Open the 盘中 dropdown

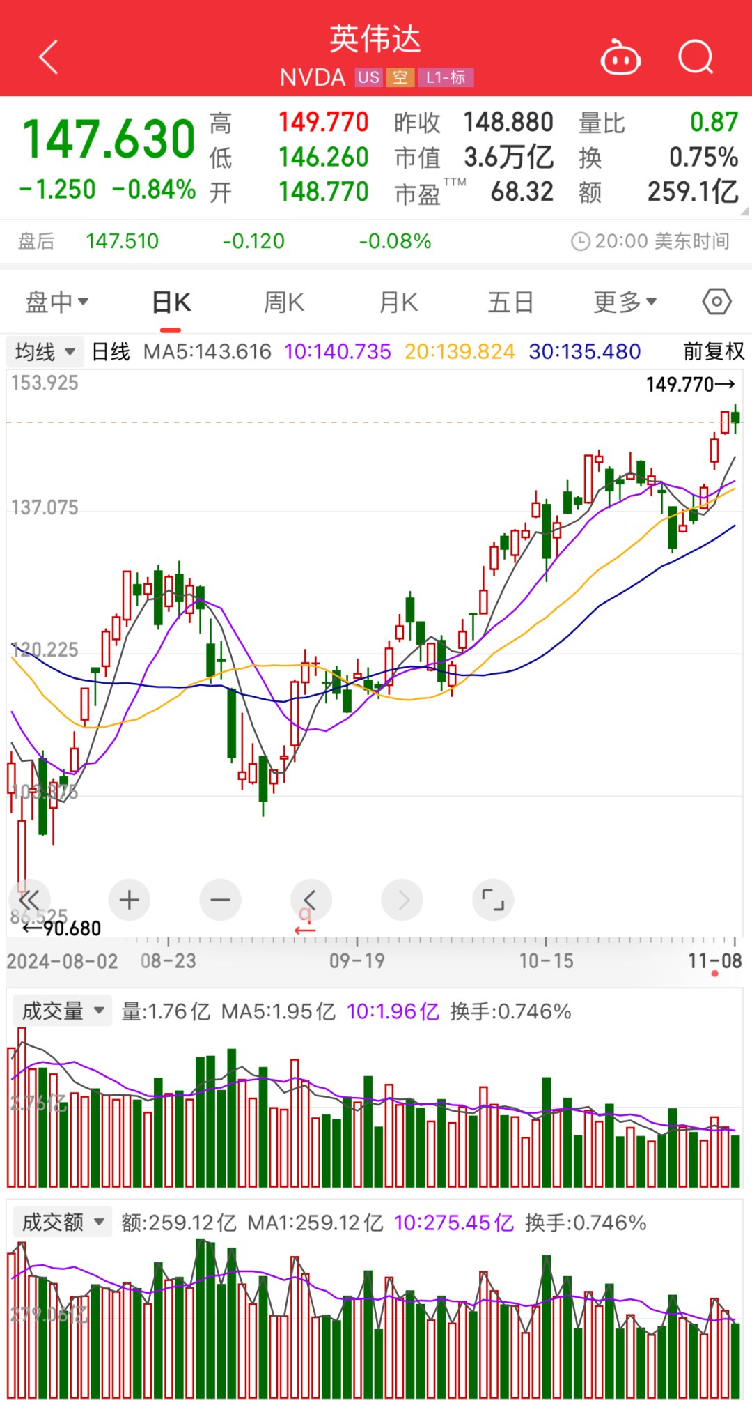pyautogui.click(x=57, y=302)
